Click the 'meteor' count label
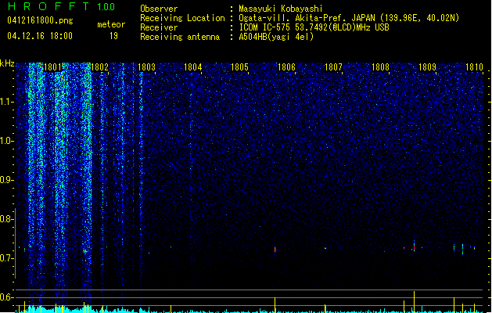Image resolution: width=492 pixels, height=313 pixels. [111, 24]
